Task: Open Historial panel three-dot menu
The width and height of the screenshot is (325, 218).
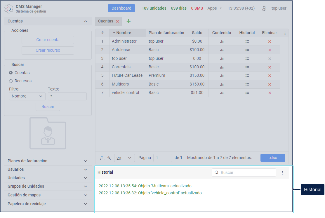Action: coord(282,172)
